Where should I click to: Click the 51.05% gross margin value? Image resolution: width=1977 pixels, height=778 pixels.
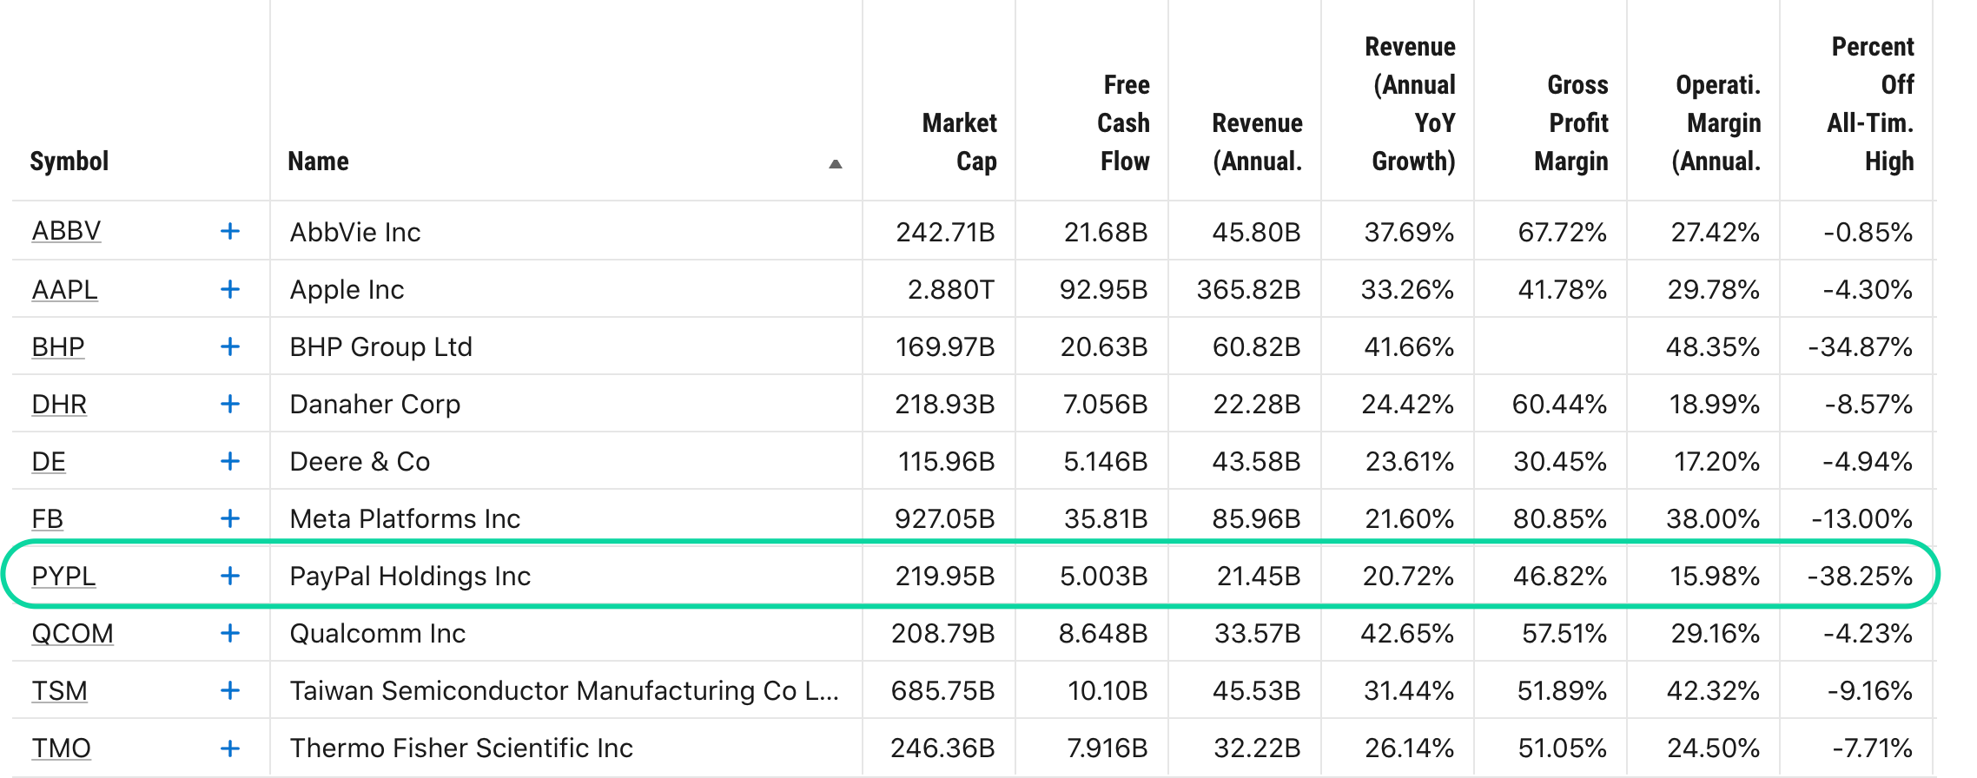pyautogui.click(x=1563, y=748)
